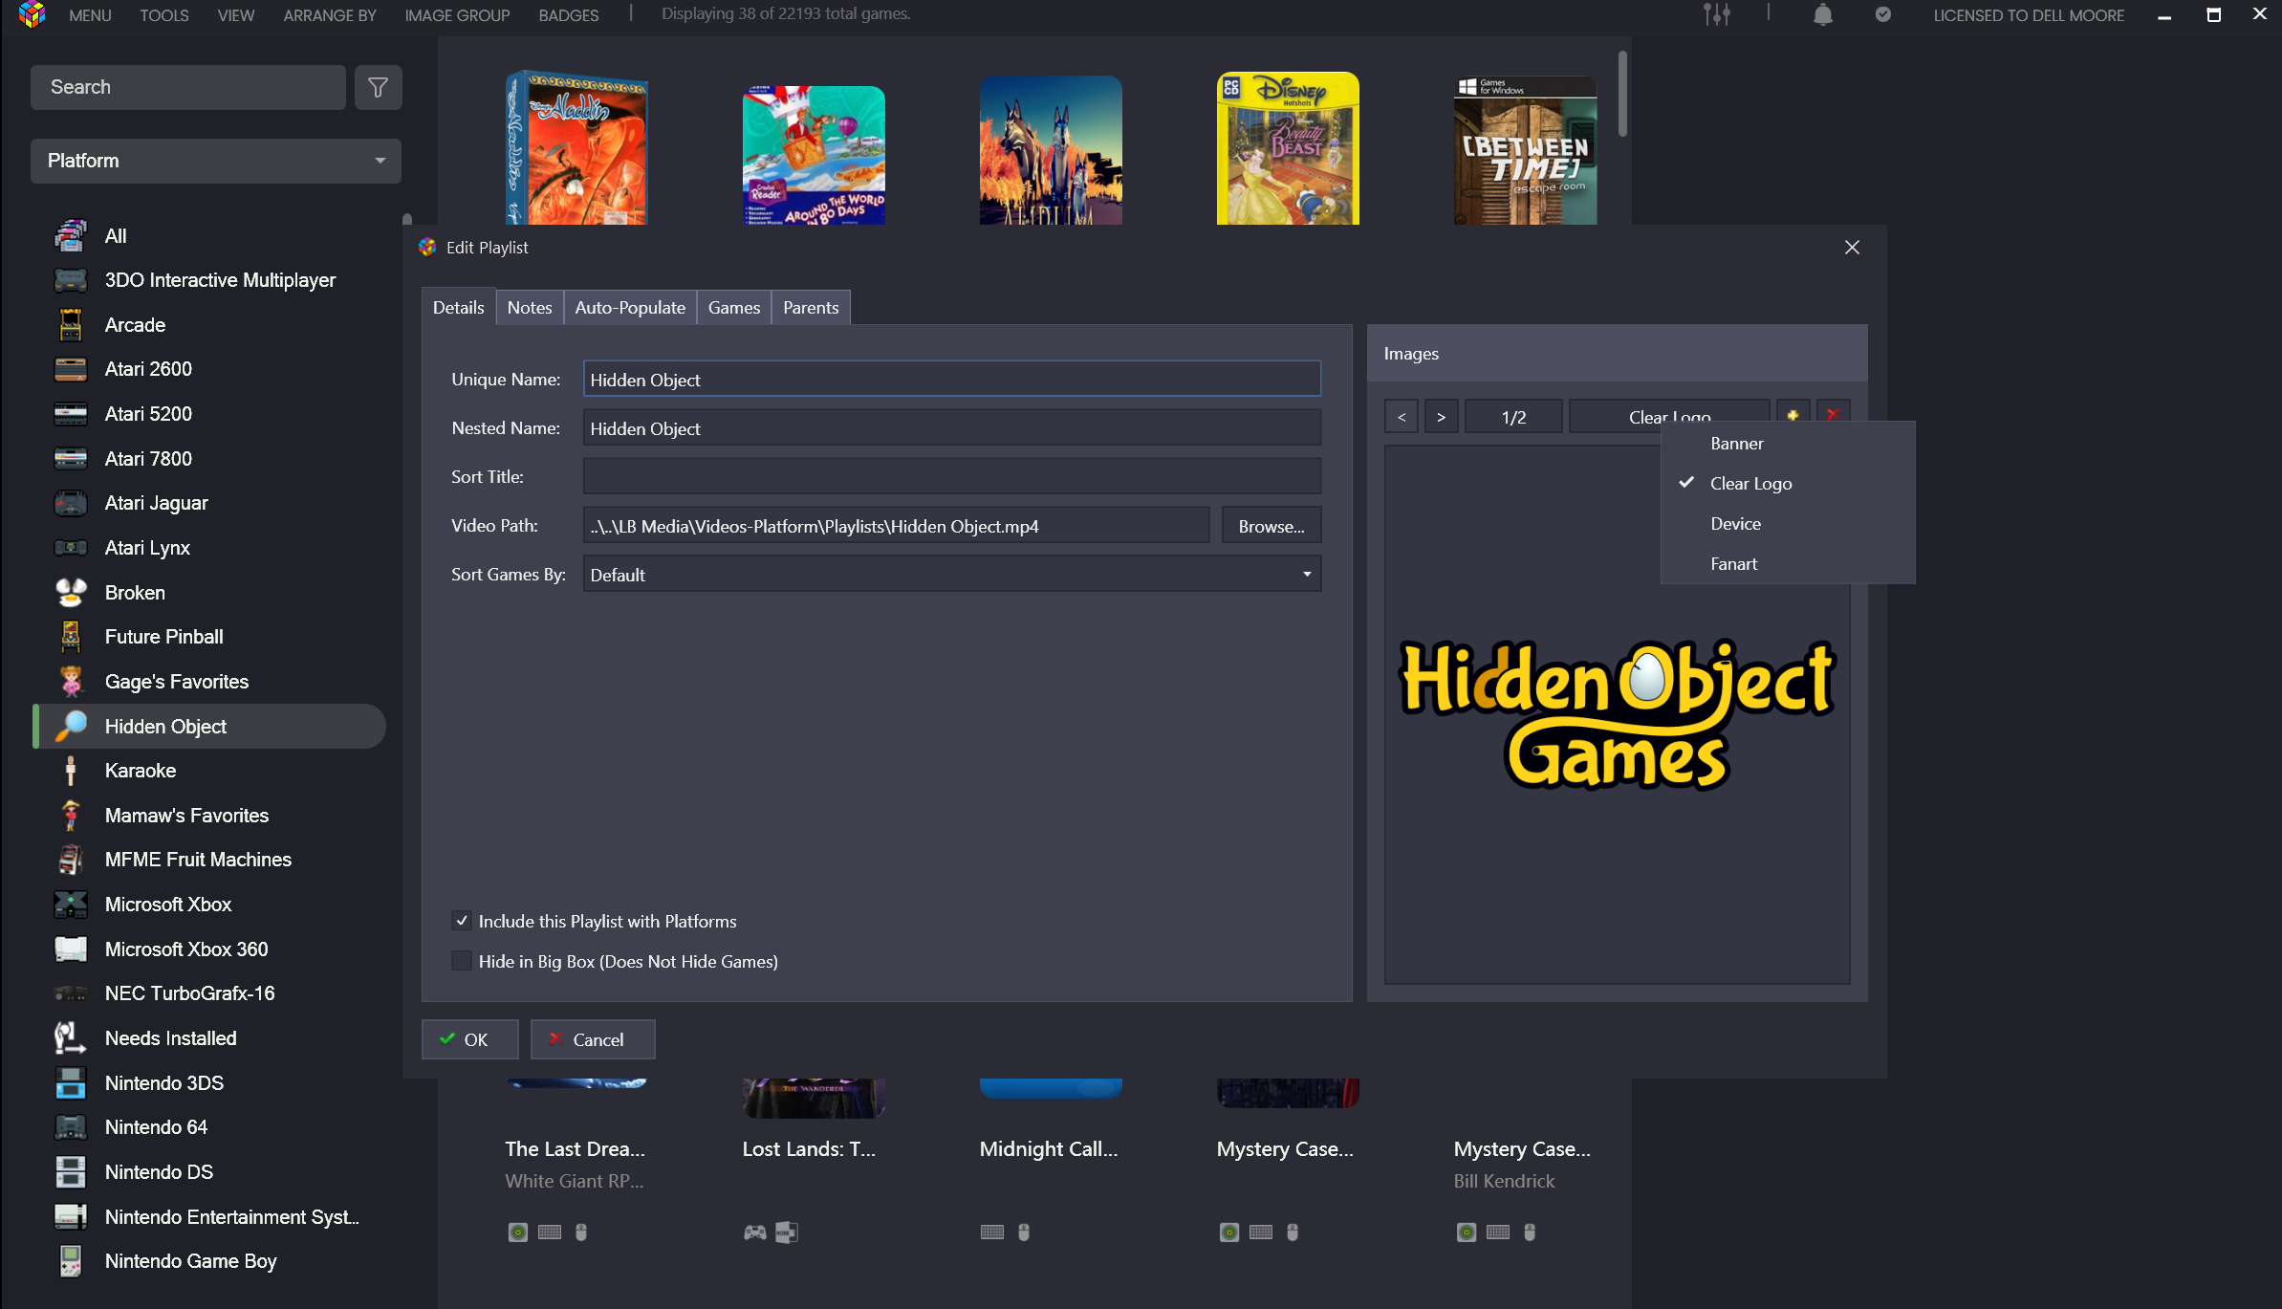Go to previous image with < button
This screenshot has height=1309, width=2282.
tap(1402, 416)
